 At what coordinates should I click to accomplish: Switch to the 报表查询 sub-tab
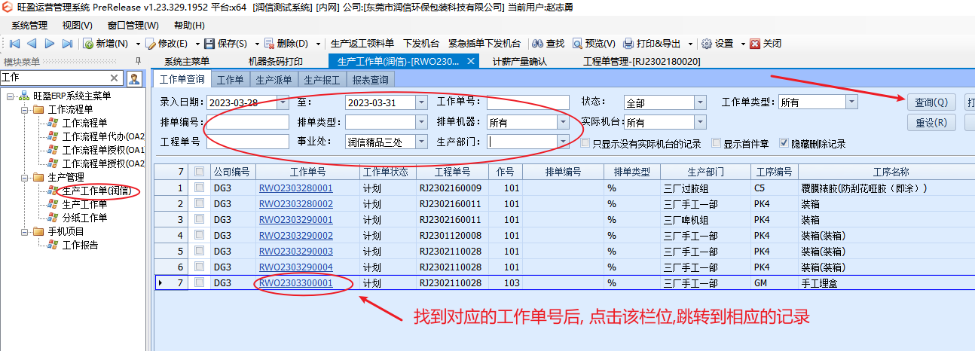[x=371, y=79]
